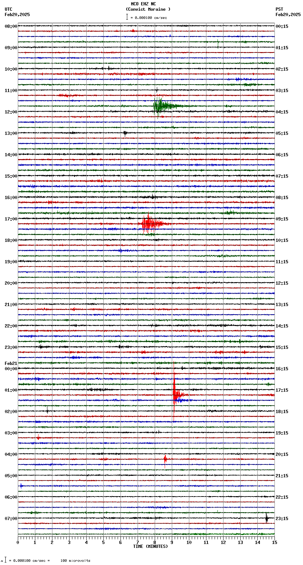
Task: Click the black spike on the 13:00 trace
Action: (x=125, y=133)
